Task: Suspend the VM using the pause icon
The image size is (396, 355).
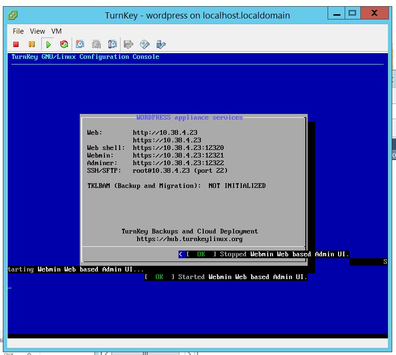Action: tap(32, 45)
